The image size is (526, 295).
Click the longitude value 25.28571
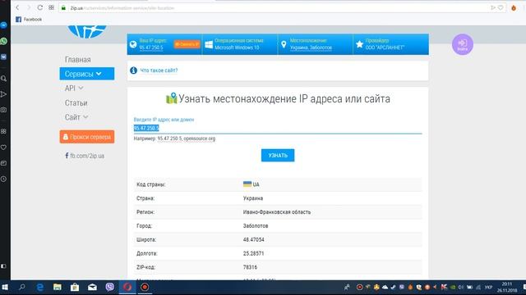[253, 253]
